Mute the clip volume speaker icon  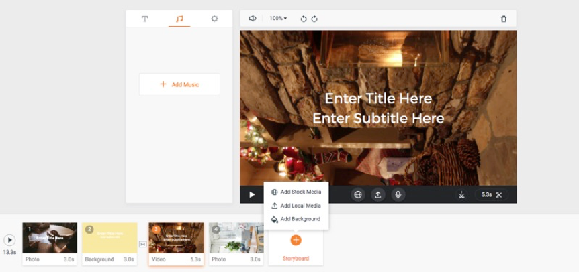(x=253, y=19)
